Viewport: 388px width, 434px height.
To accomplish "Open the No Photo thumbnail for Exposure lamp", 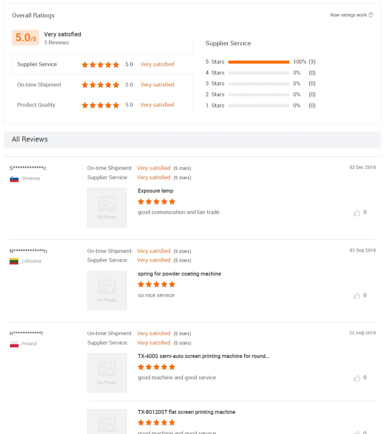I will pyautogui.click(x=107, y=207).
